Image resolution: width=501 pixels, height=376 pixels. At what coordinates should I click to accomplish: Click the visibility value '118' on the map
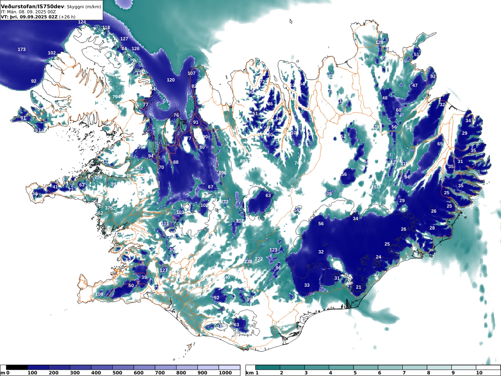tap(106, 27)
